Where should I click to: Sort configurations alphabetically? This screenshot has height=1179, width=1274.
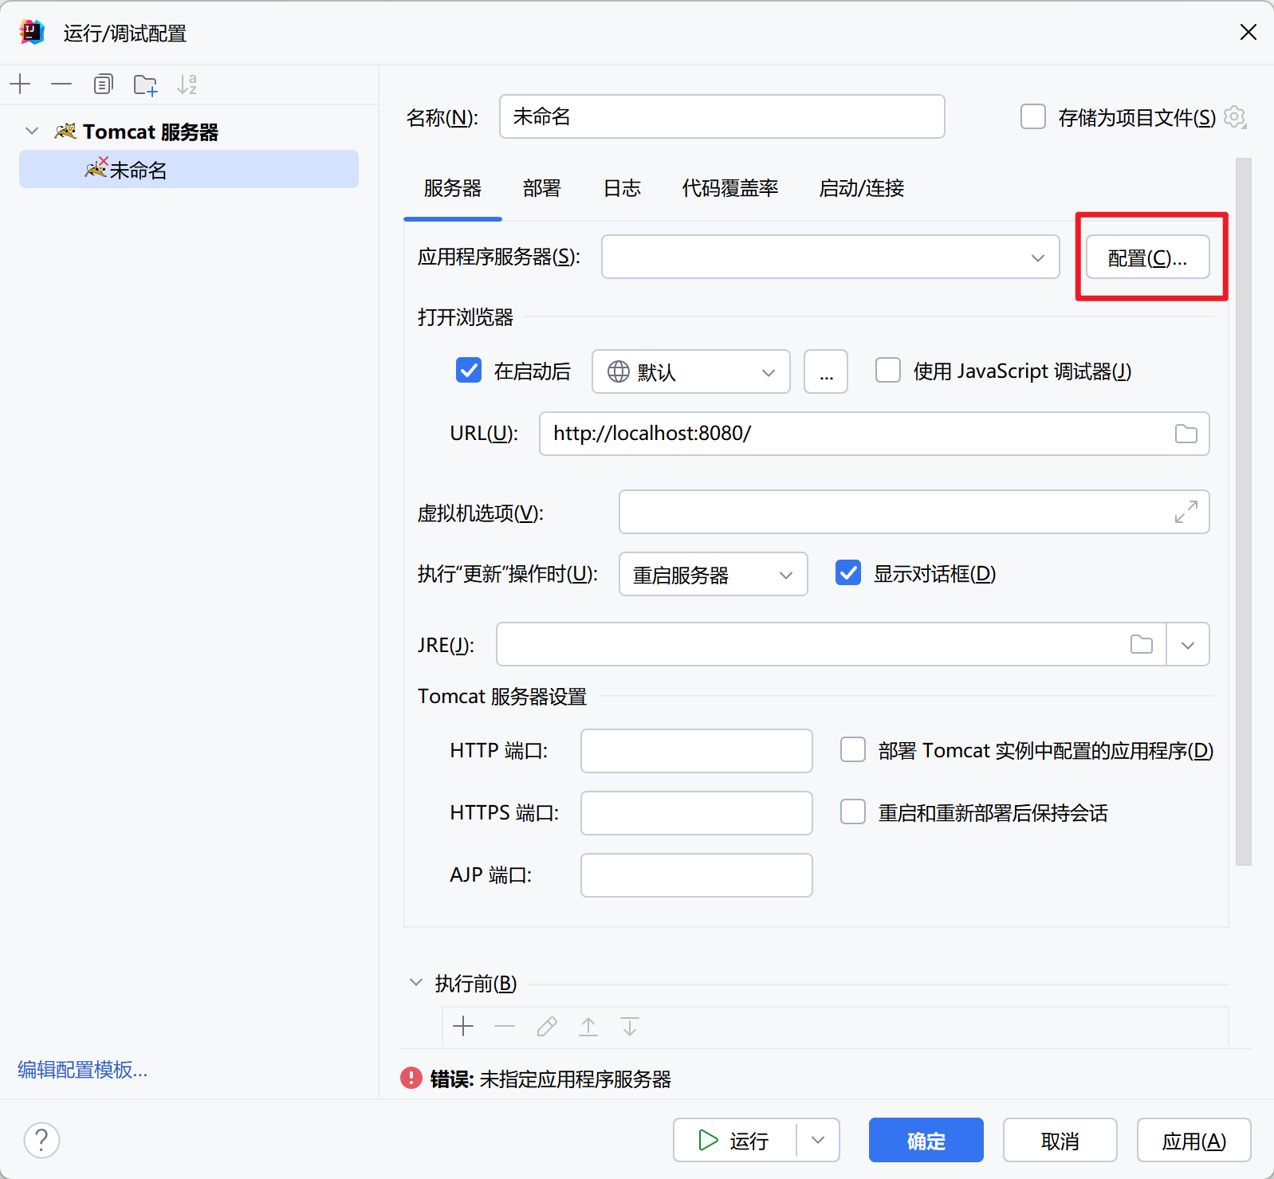tap(187, 84)
